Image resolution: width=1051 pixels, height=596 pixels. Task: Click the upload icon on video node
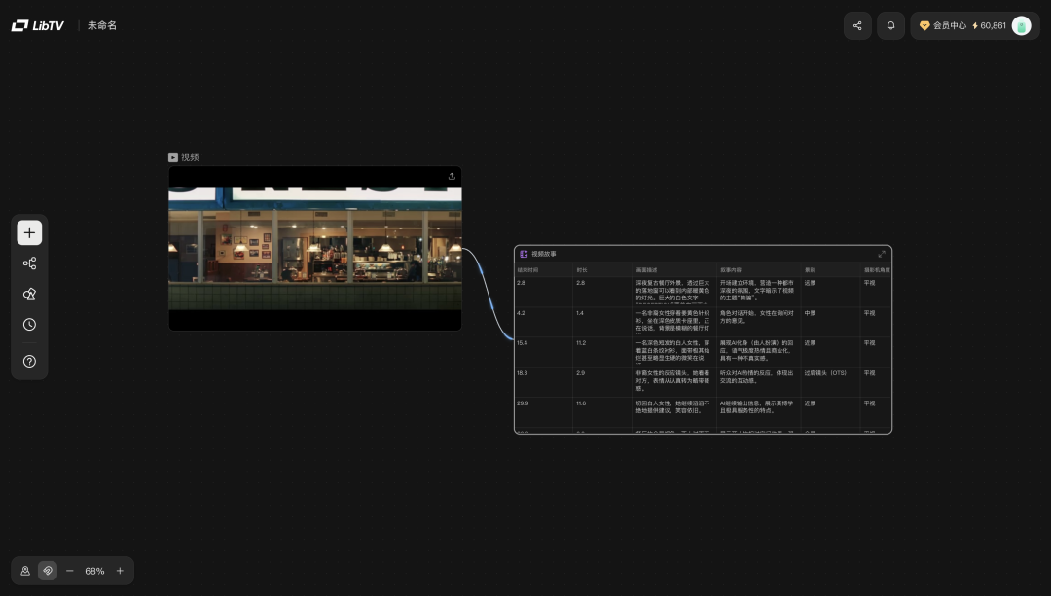pos(452,176)
